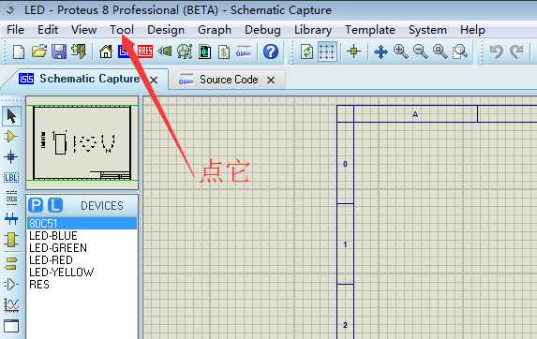
Task: Activate Component Mode tool
Action: pyautogui.click(x=10, y=137)
